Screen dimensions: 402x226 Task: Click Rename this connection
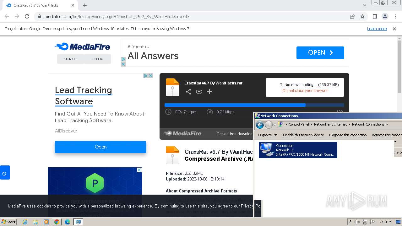point(387,135)
